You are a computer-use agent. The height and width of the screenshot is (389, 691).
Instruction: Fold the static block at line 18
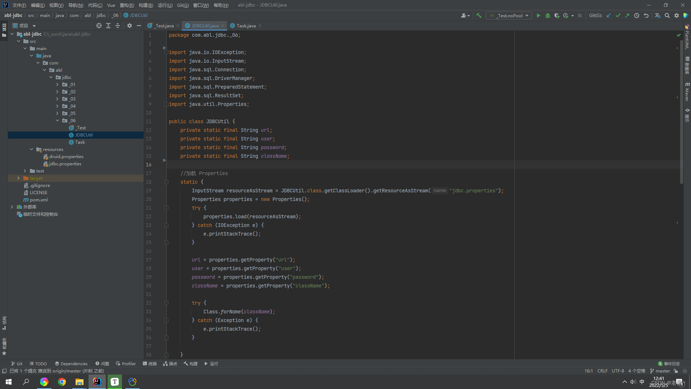(x=166, y=182)
